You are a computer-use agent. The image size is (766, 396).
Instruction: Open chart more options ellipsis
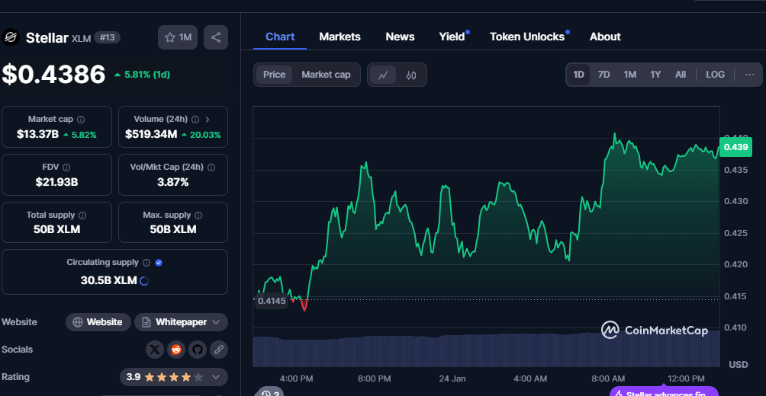tap(750, 75)
